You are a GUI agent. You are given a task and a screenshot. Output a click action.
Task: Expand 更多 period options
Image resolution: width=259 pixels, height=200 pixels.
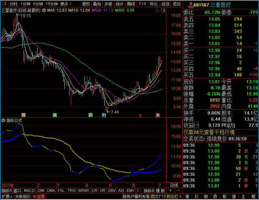pos(66,4)
